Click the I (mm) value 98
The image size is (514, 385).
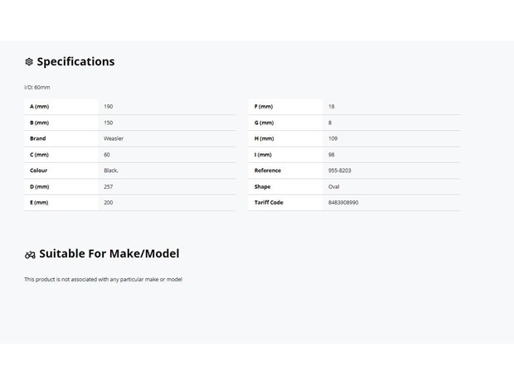point(332,155)
